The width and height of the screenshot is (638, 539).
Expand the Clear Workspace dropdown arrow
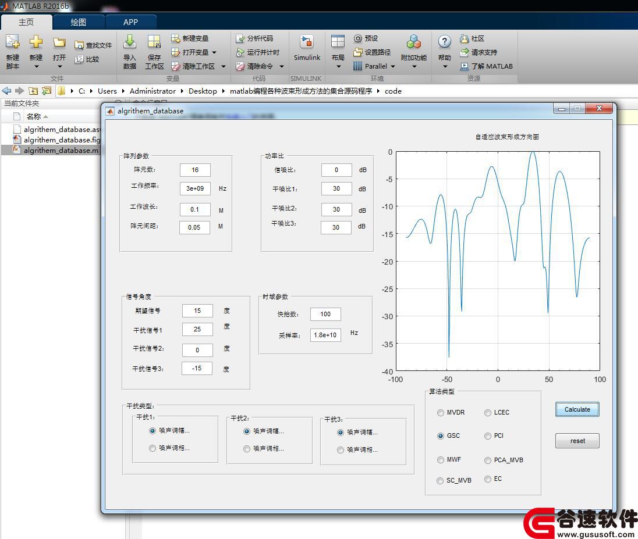[224, 66]
